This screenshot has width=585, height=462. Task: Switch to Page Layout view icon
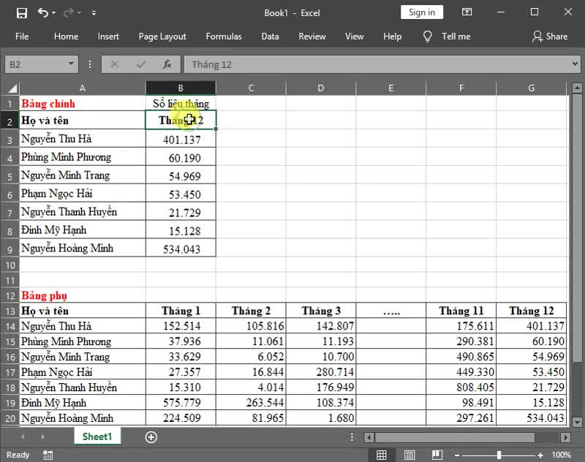click(409, 455)
